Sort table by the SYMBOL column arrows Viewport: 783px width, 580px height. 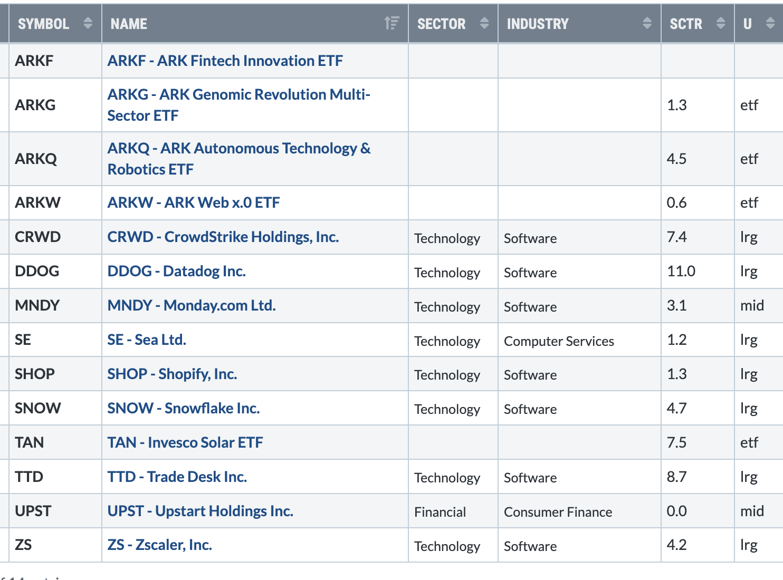[88, 23]
